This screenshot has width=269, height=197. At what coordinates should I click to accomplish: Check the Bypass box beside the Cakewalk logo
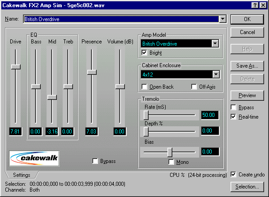click(x=95, y=161)
